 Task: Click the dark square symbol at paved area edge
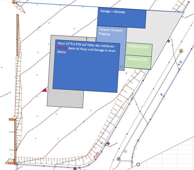coord(168,41)
